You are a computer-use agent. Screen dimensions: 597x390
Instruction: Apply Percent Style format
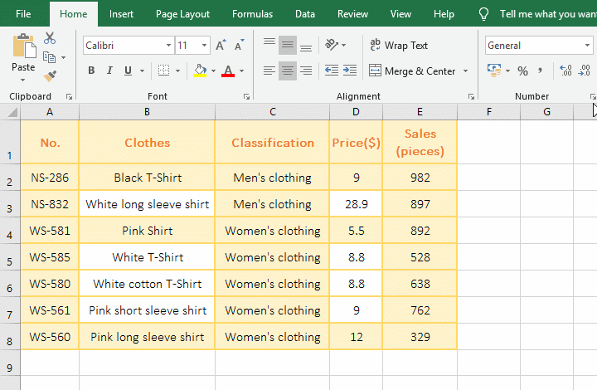(x=522, y=71)
